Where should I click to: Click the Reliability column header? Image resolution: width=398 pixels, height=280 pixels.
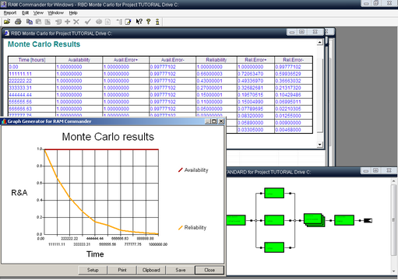click(x=217, y=60)
